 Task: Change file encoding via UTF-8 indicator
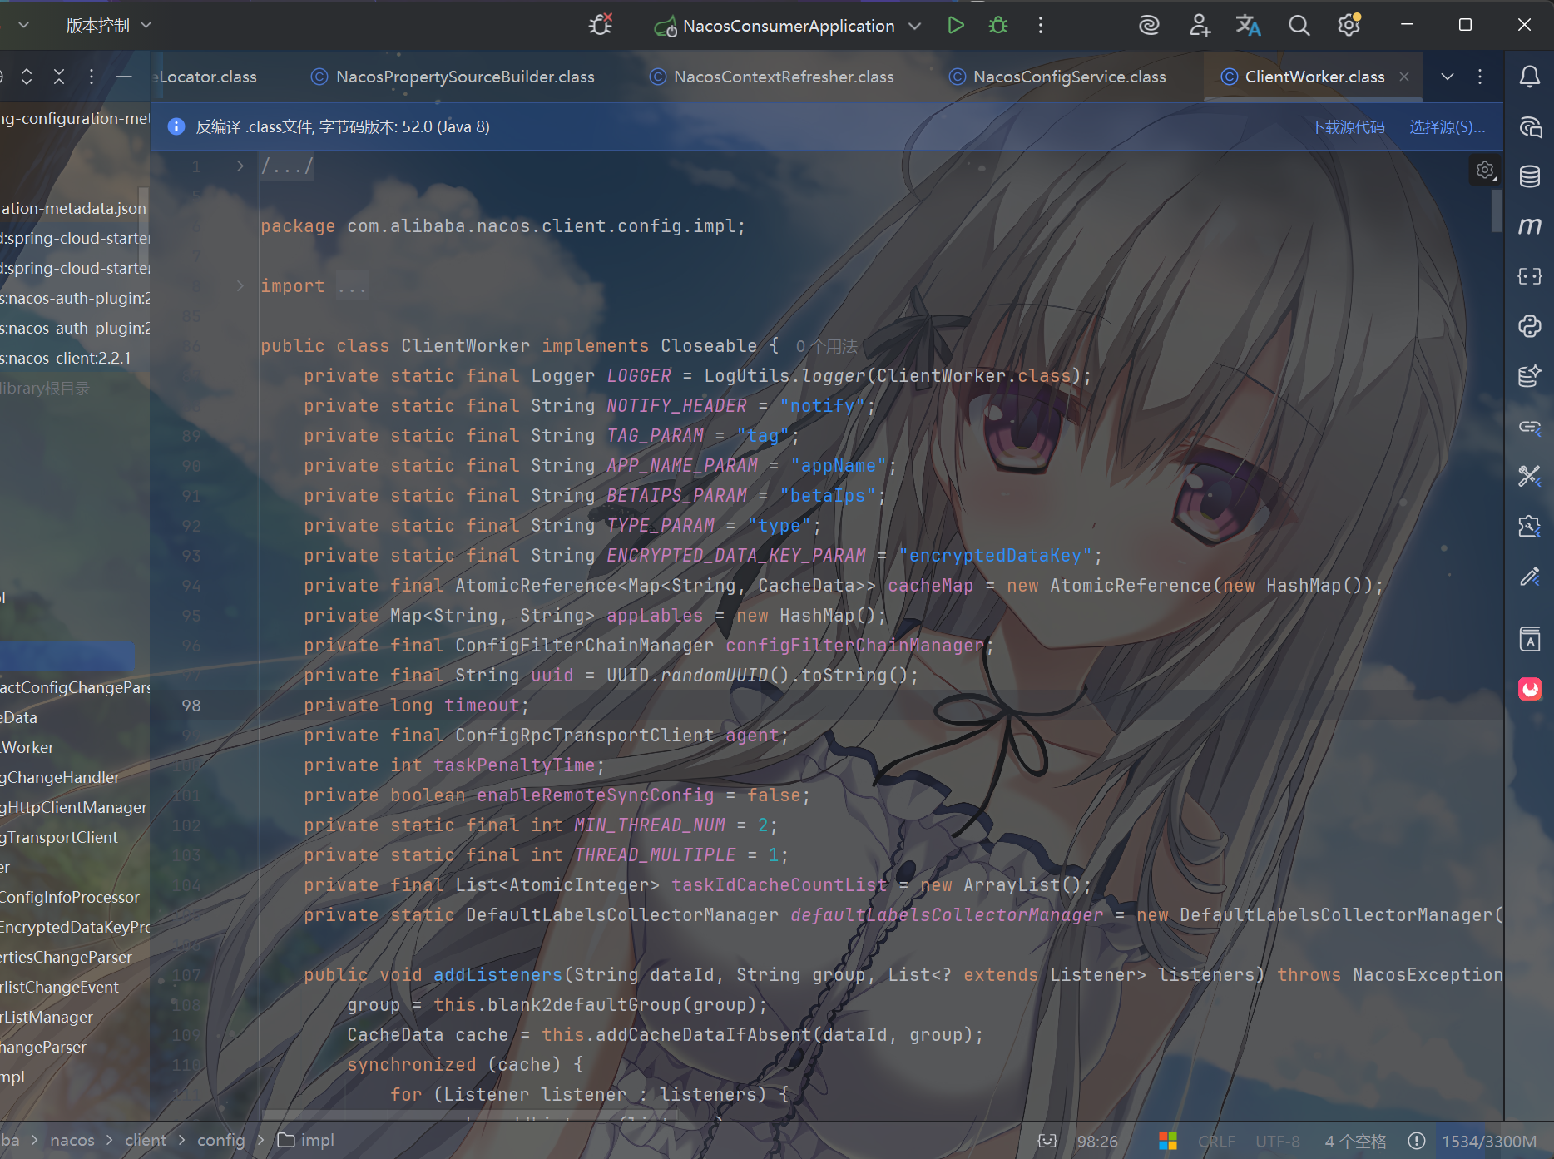[1277, 1141]
